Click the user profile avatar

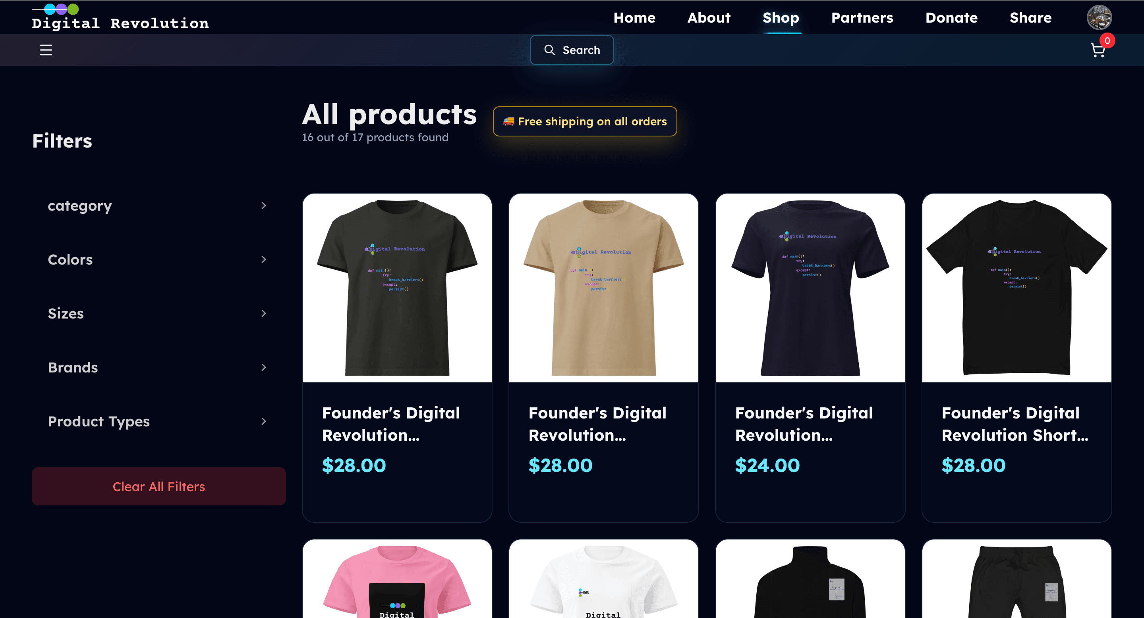coord(1099,18)
